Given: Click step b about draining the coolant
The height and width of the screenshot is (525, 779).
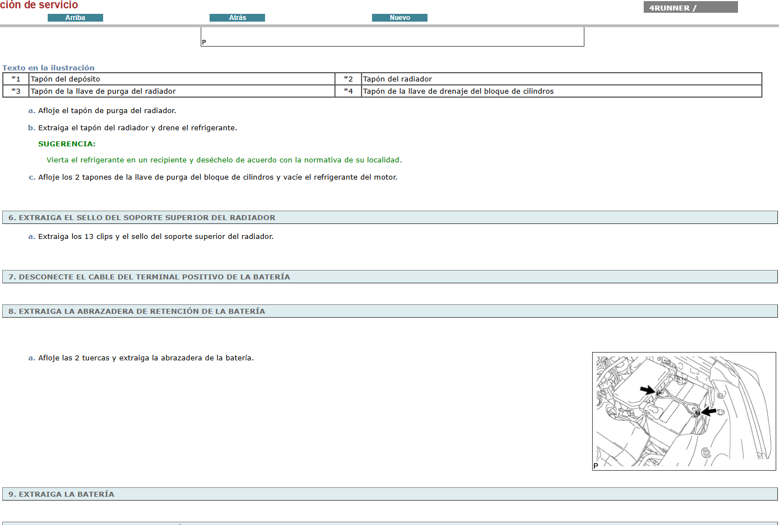Looking at the screenshot, I should 138,128.
